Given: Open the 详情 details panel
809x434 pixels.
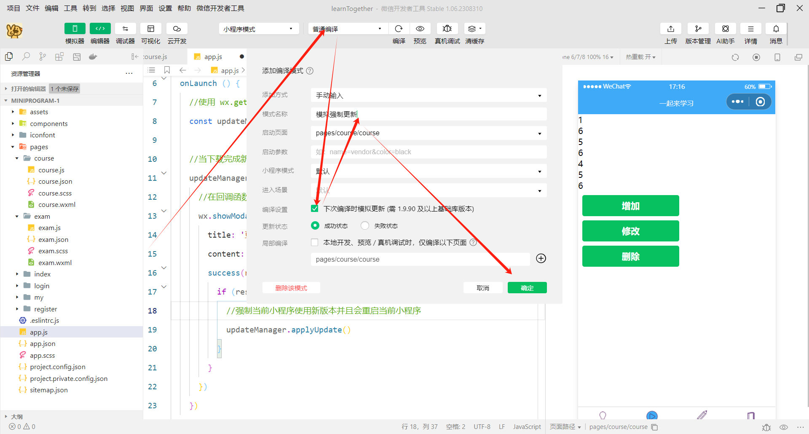Looking at the screenshot, I should (x=751, y=29).
